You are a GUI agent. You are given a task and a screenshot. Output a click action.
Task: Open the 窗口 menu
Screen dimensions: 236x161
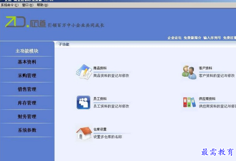[28, 5]
